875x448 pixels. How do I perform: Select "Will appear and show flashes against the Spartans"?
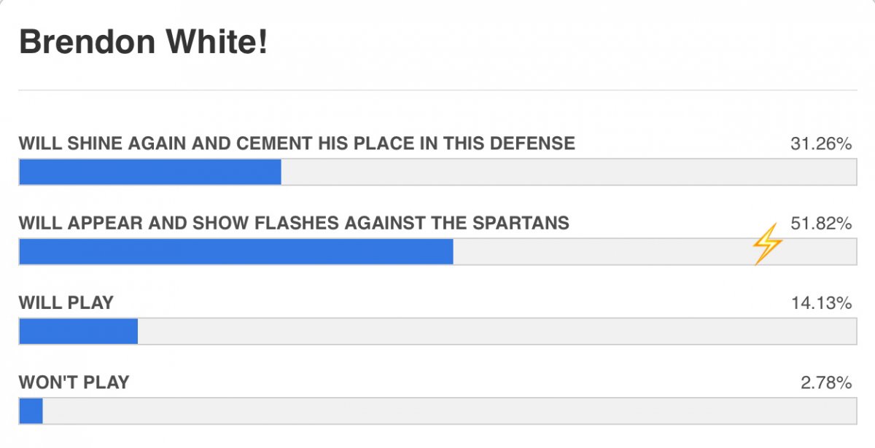(294, 223)
